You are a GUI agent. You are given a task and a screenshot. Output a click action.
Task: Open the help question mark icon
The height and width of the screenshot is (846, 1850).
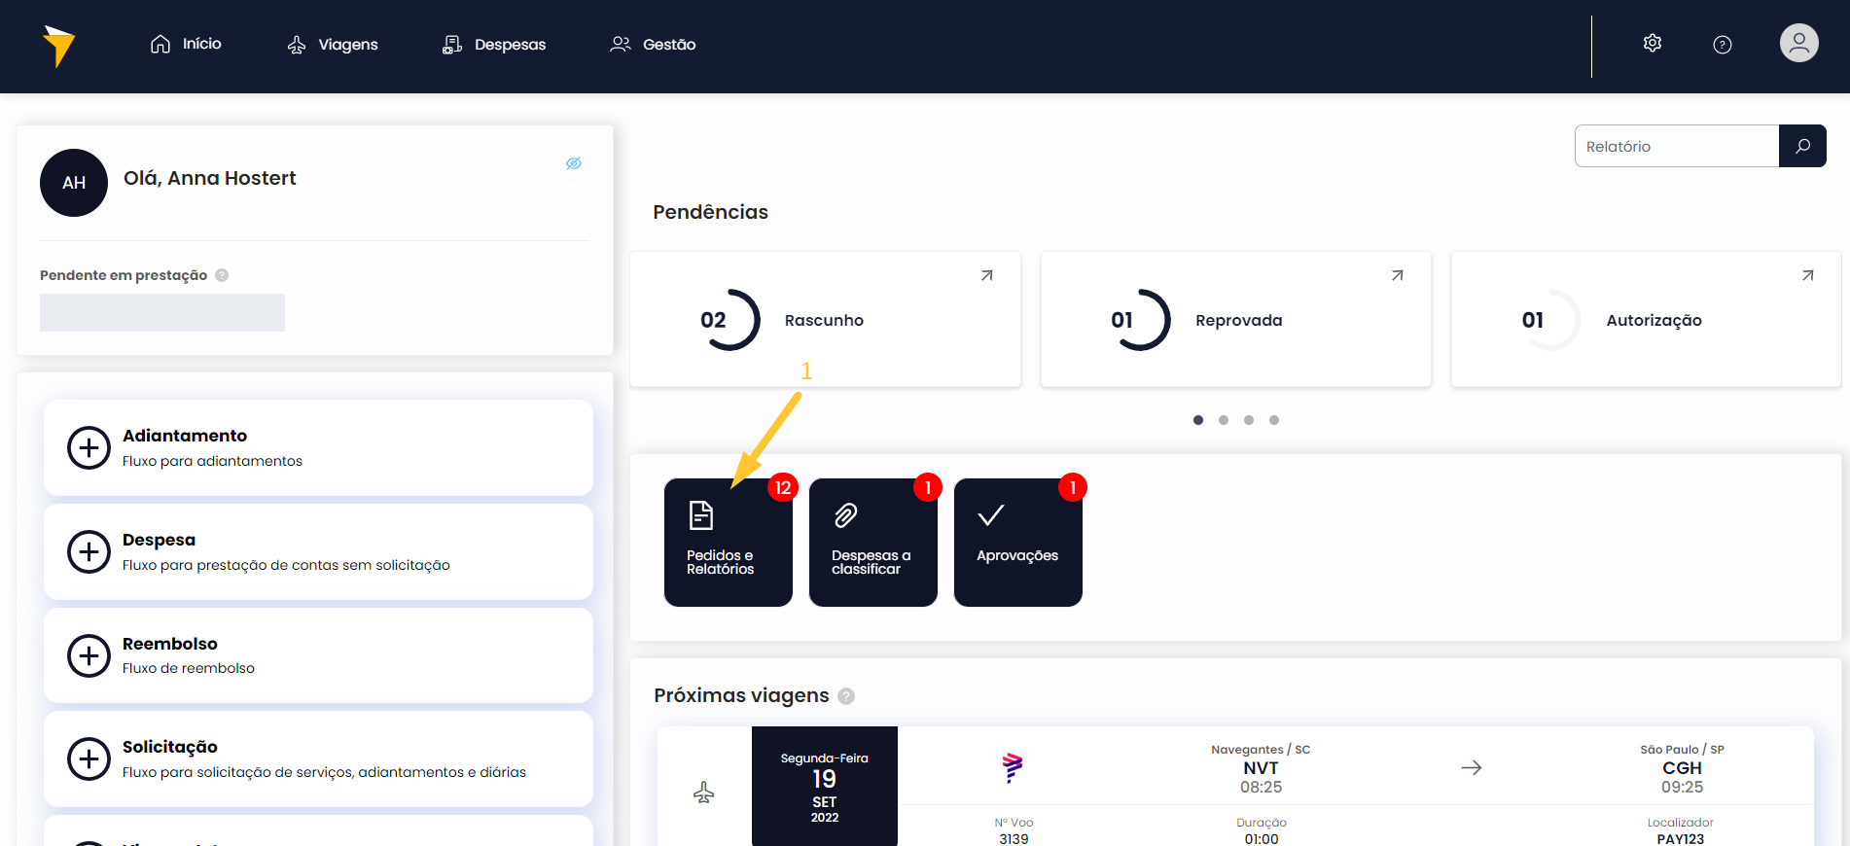(x=1722, y=45)
